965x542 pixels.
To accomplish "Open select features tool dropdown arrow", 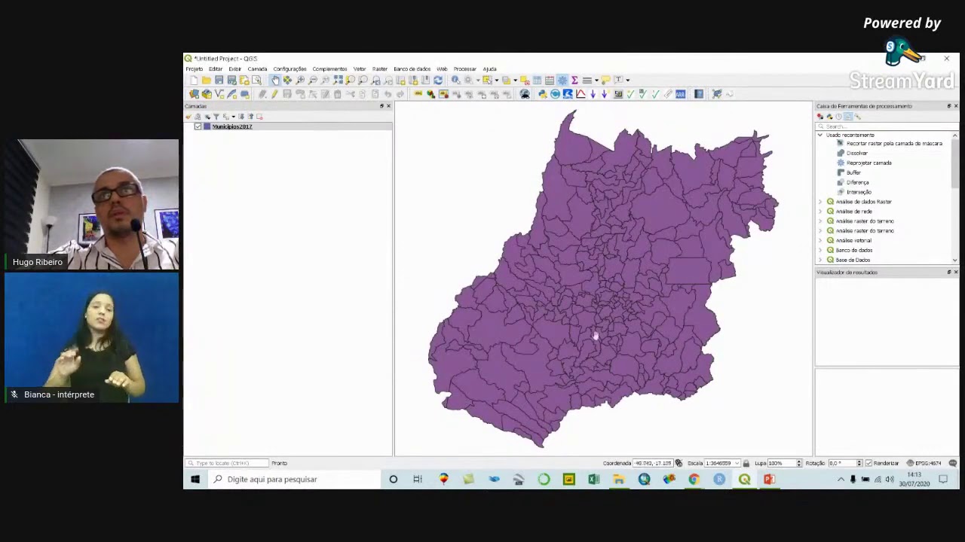I will (x=496, y=80).
